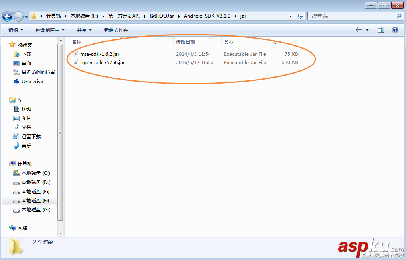Refresh the folder view
The image size is (406, 260).
[x=300, y=16]
